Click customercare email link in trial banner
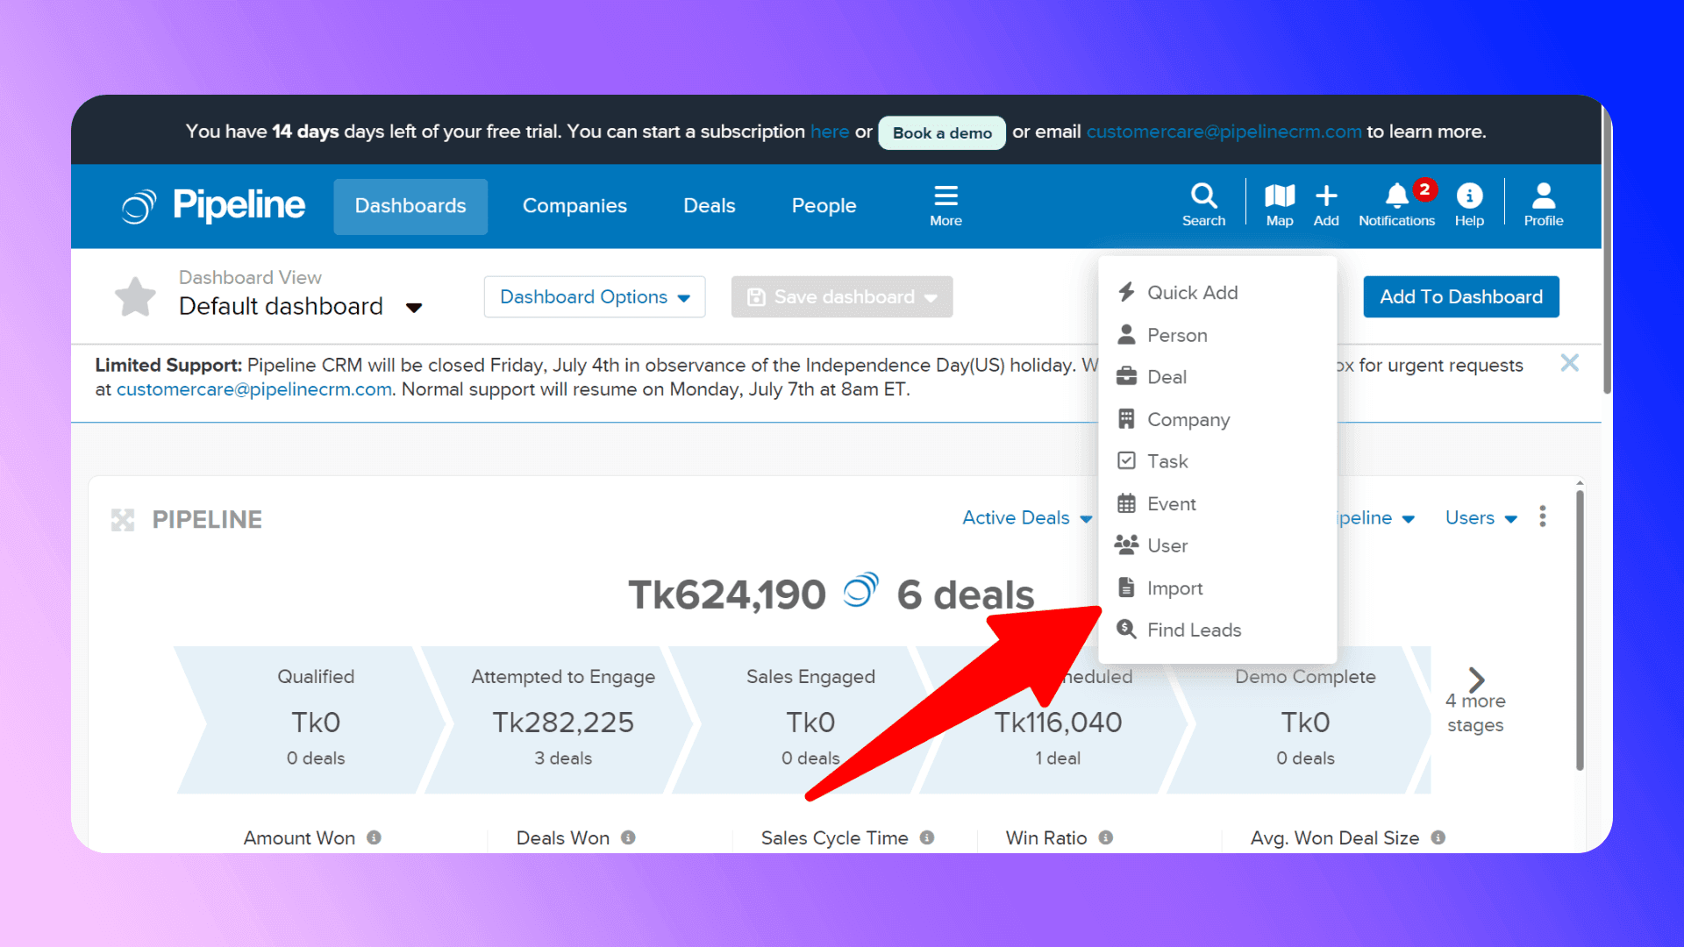This screenshot has width=1684, height=947. (1224, 132)
